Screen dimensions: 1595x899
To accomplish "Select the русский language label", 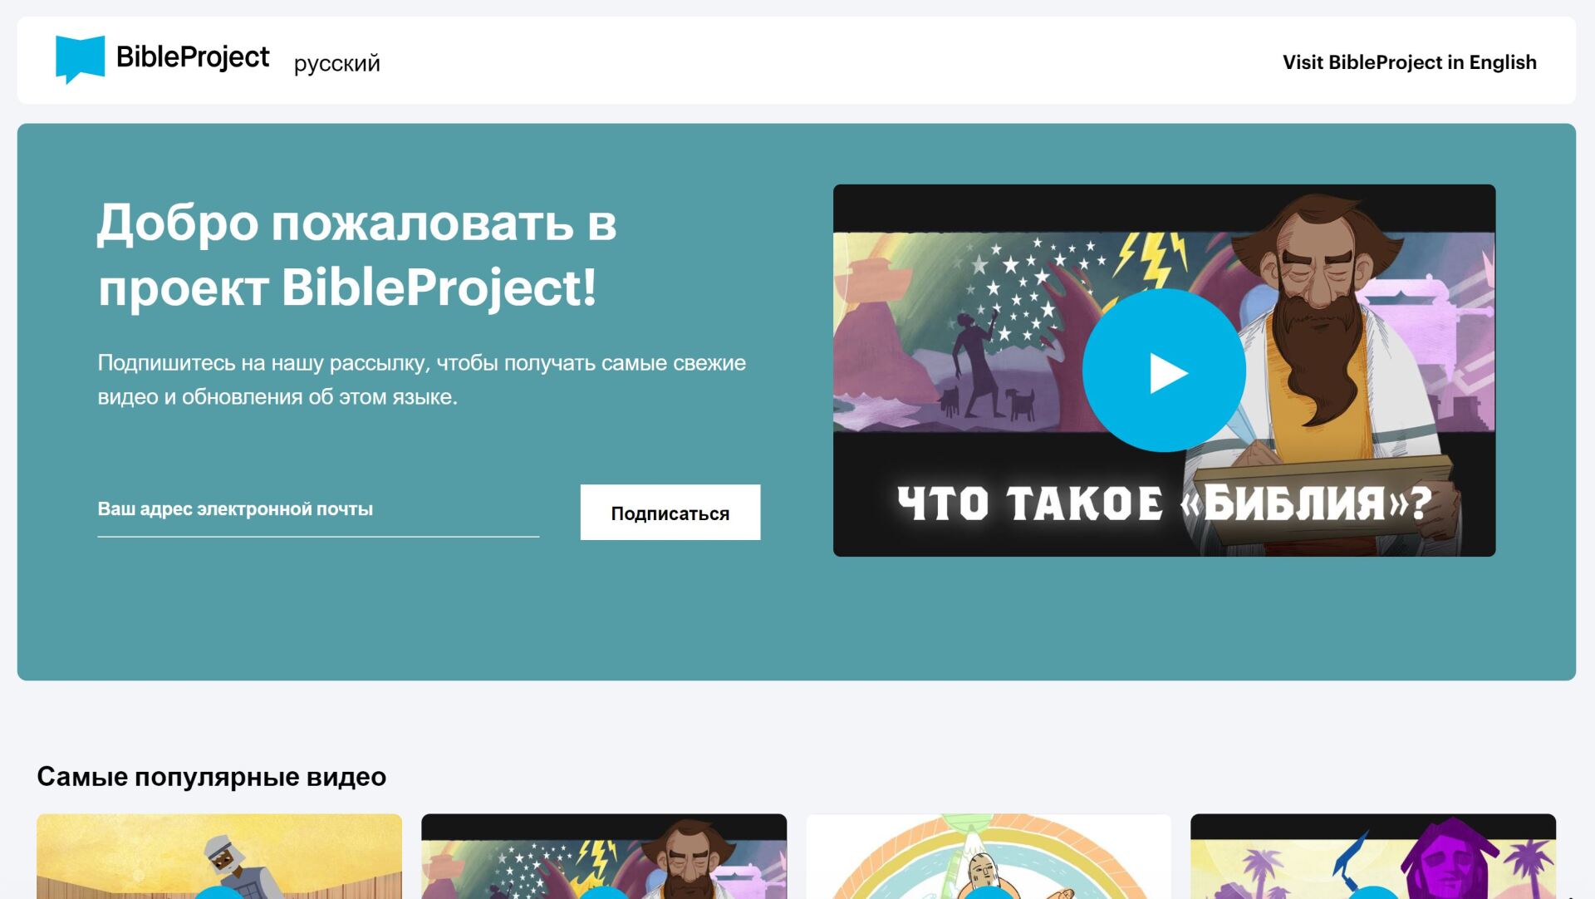I will (336, 63).
